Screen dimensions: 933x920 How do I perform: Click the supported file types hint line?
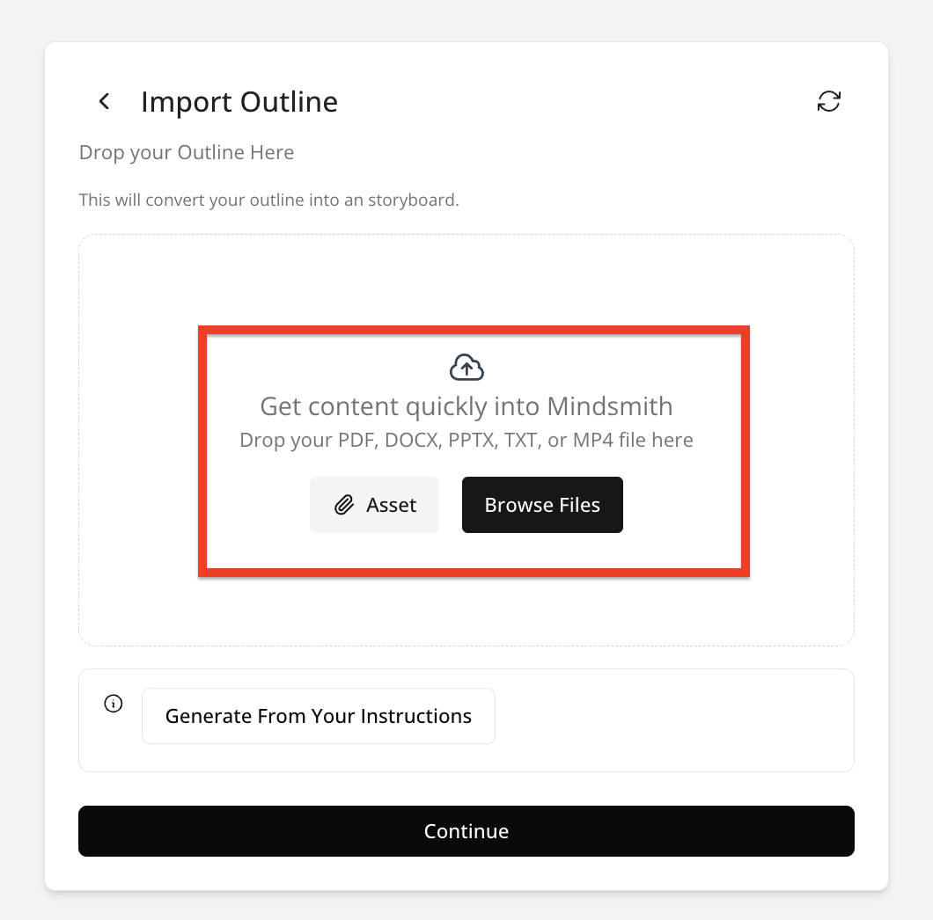coord(466,440)
